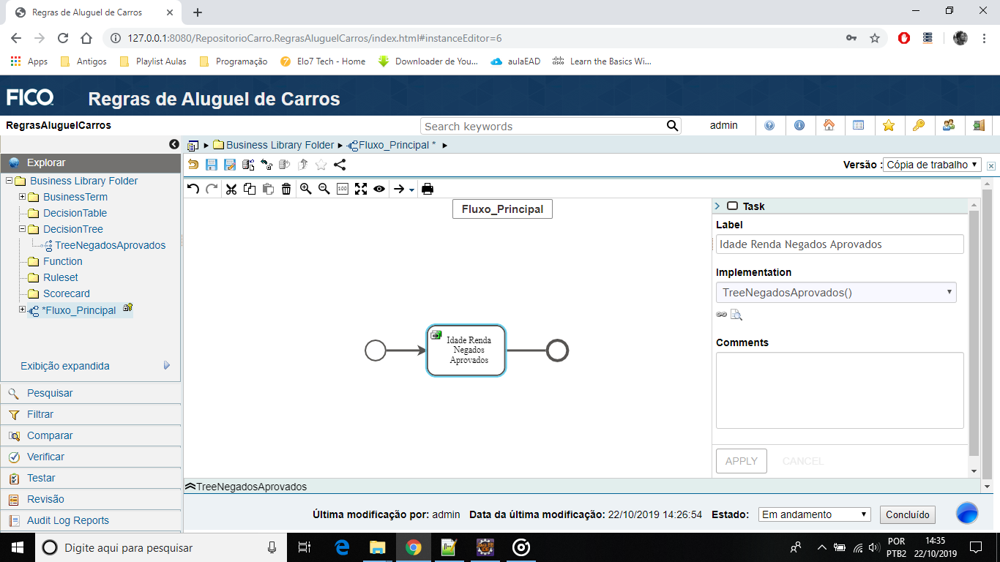
Task: Click the Fit to Screen icon
Action: click(x=360, y=189)
